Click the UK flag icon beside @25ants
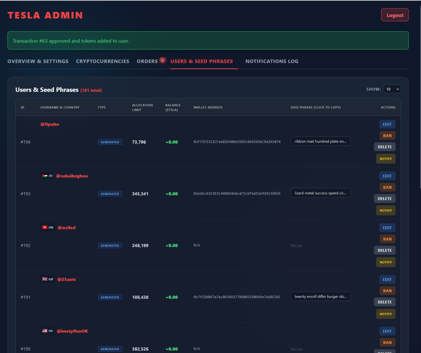 [x=44, y=279]
